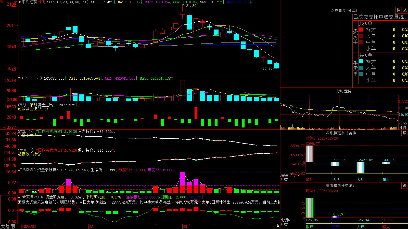Image resolution: width=408 pixels, height=229 pixels.
Task: Click the 委卖单 section label
Action: pos(355,68)
